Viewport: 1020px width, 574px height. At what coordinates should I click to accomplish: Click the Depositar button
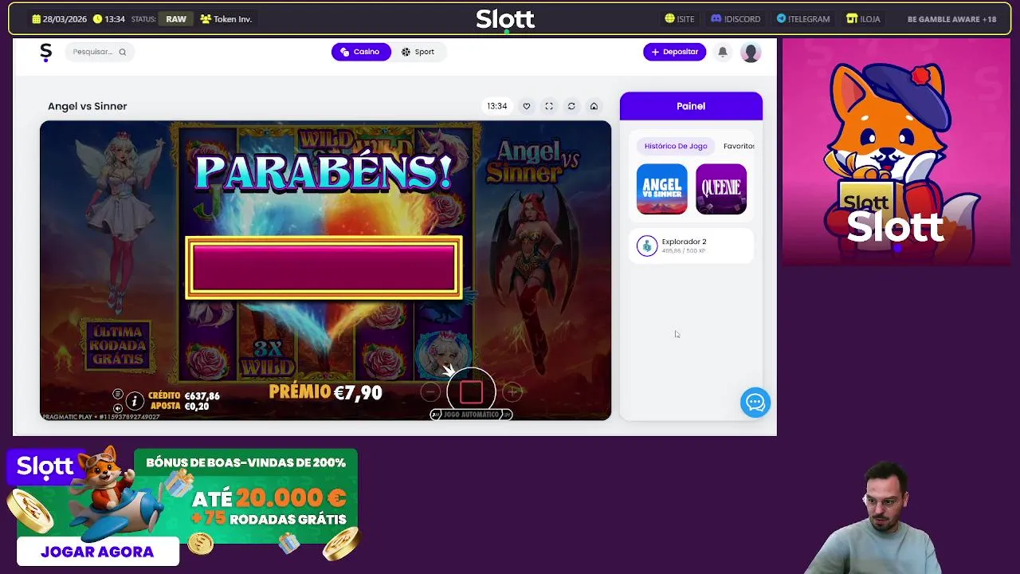tap(674, 52)
